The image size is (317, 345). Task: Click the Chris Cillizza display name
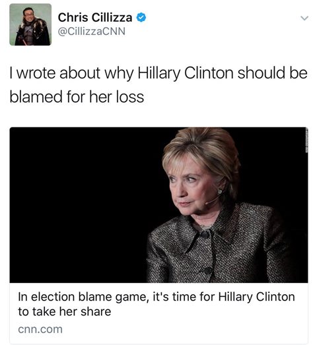[x=95, y=18]
